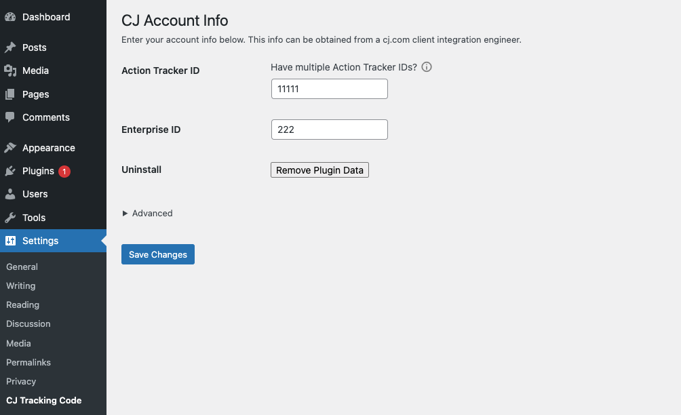Click the Save Changes button
The image size is (681, 415).
tap(158, 254)
